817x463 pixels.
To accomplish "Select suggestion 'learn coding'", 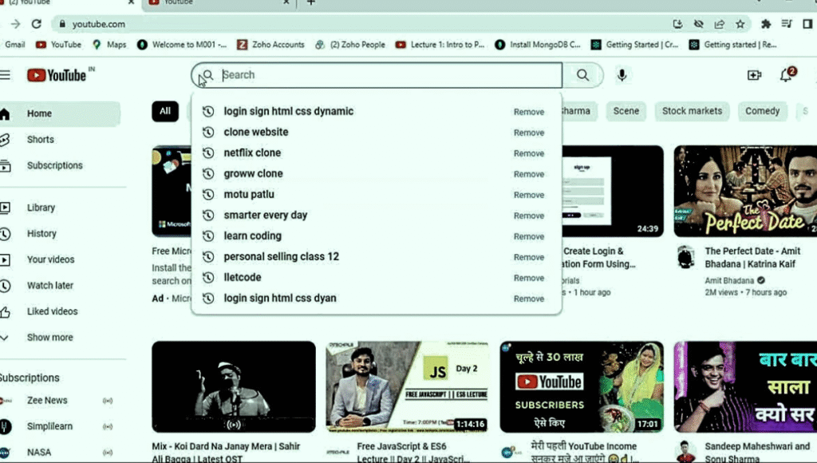I will pyautogui.click(x=252, y=236).
